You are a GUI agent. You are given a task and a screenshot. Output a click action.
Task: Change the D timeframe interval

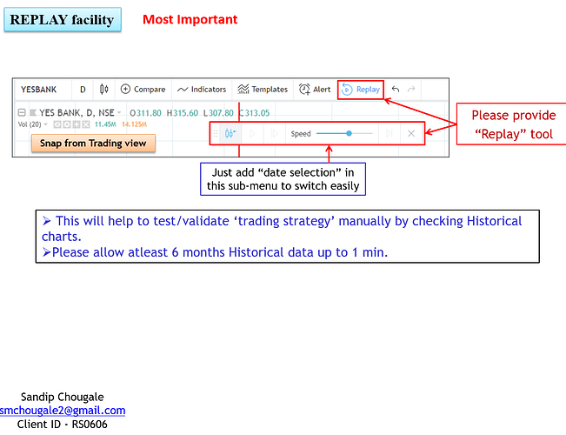(x=83, y=89)
